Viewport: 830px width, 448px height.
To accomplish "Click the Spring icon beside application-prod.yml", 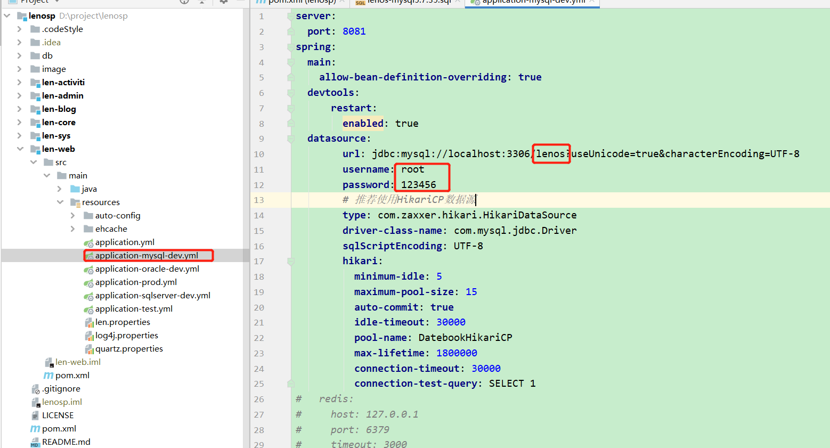I will (x=88, y=283).
